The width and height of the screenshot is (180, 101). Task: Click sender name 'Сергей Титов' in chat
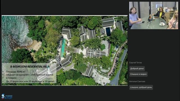pos(135,63)
